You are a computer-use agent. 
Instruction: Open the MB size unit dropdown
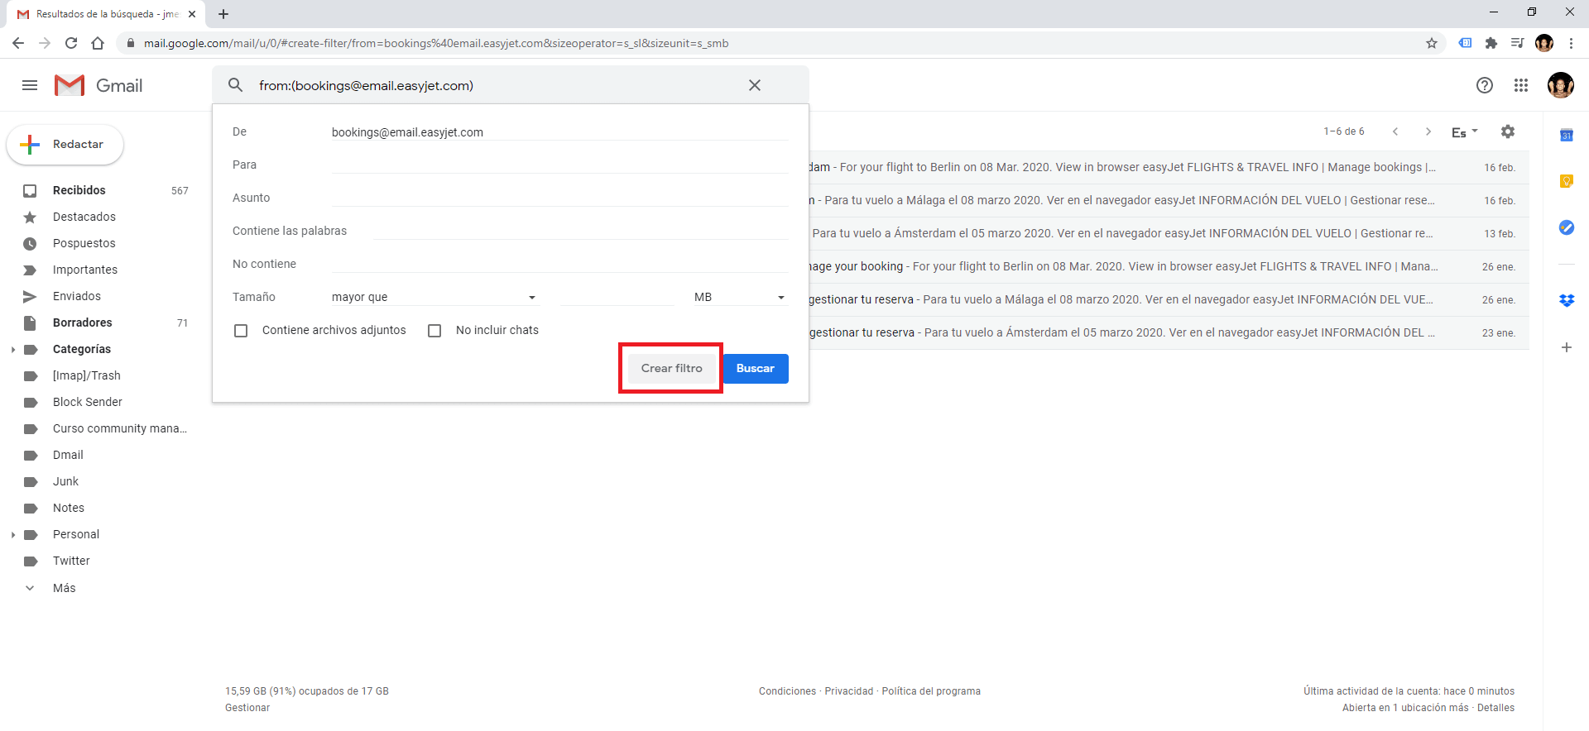pos(740,297)
